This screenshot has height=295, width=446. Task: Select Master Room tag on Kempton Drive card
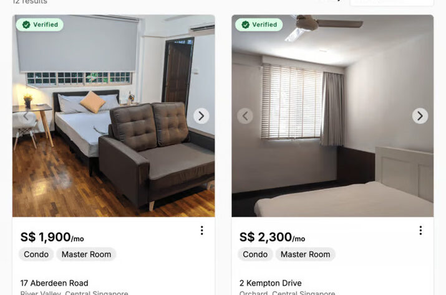[305, 254]
